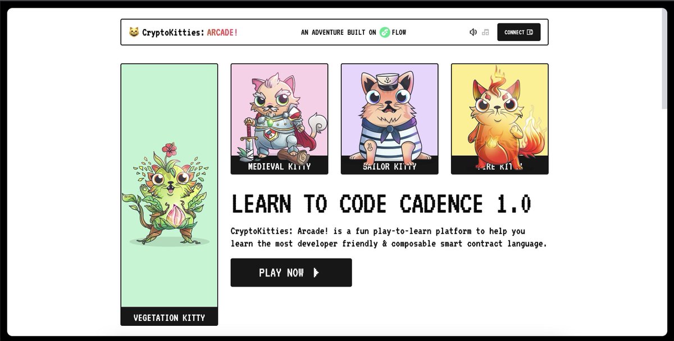Screen dimensions: 674x341
Task: Click the SAILOR KITTY label
Action: point(389,167)
